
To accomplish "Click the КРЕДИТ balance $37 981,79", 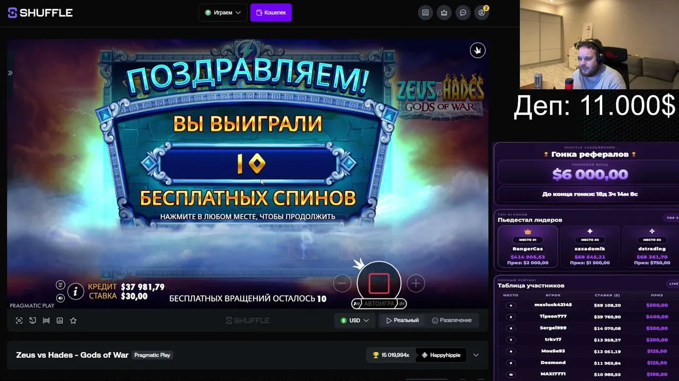I will tap(126, 287).
